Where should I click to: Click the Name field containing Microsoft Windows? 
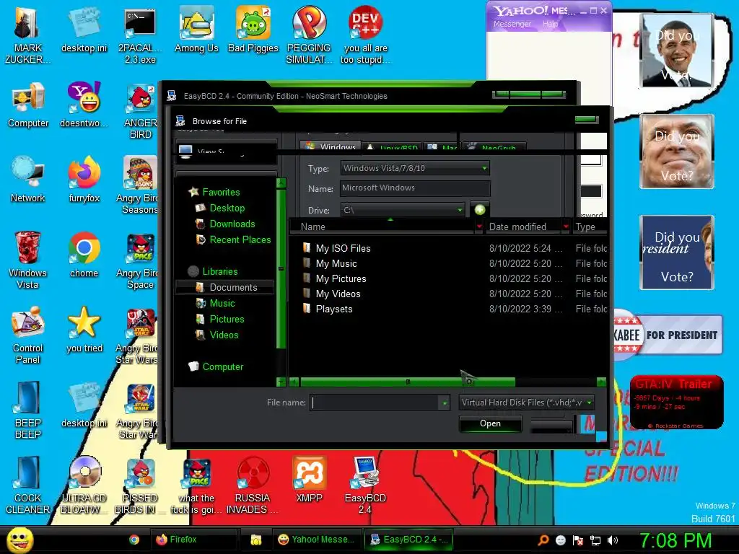415,188
